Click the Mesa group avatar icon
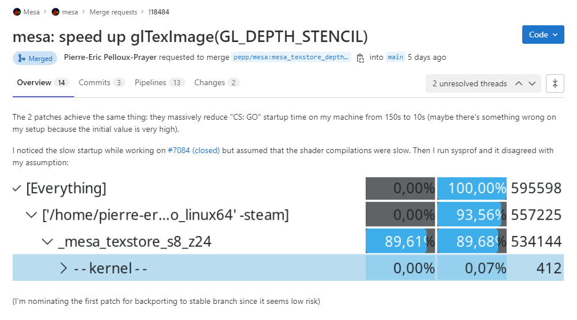 [17, 12]
